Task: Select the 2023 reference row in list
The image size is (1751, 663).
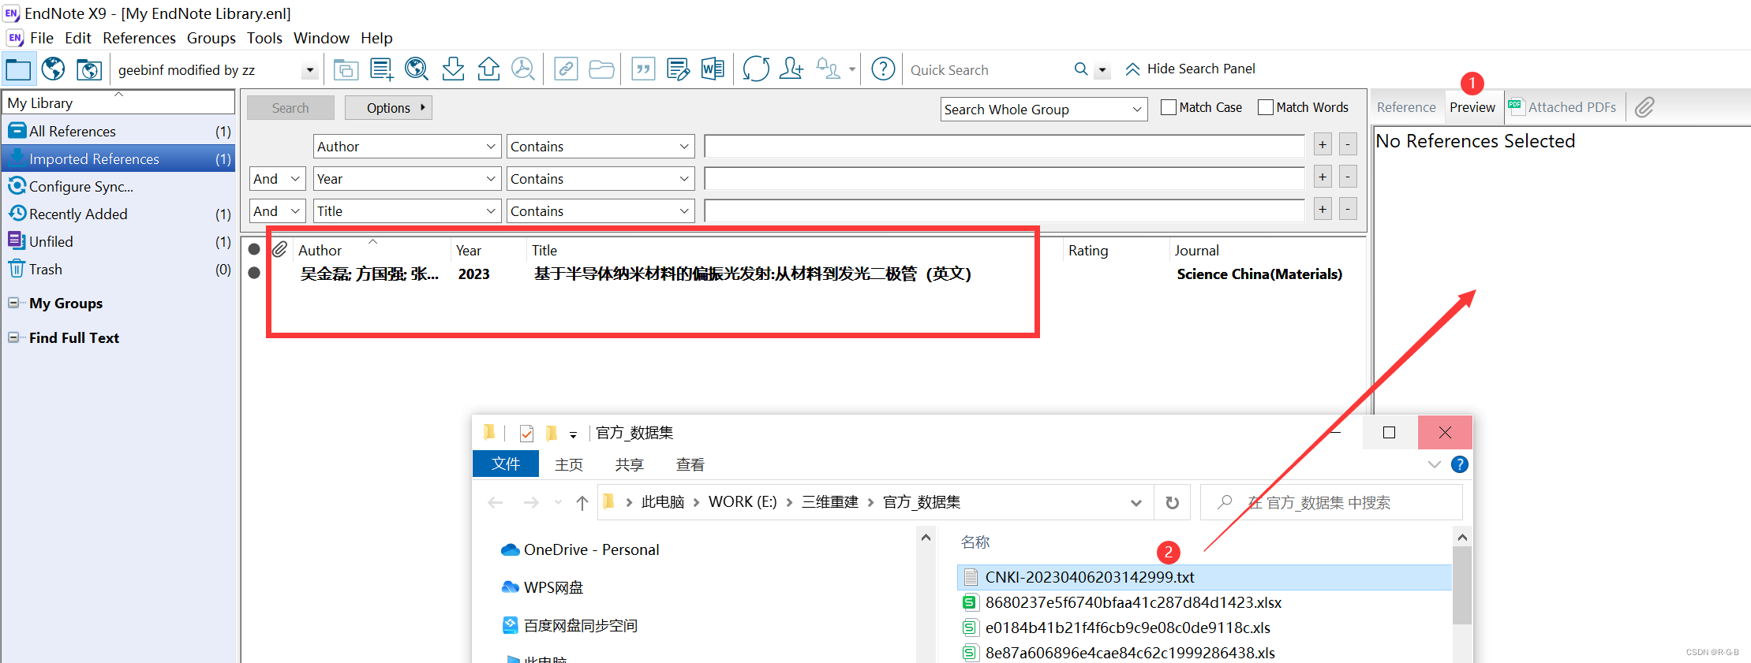Action: (802, 274)
